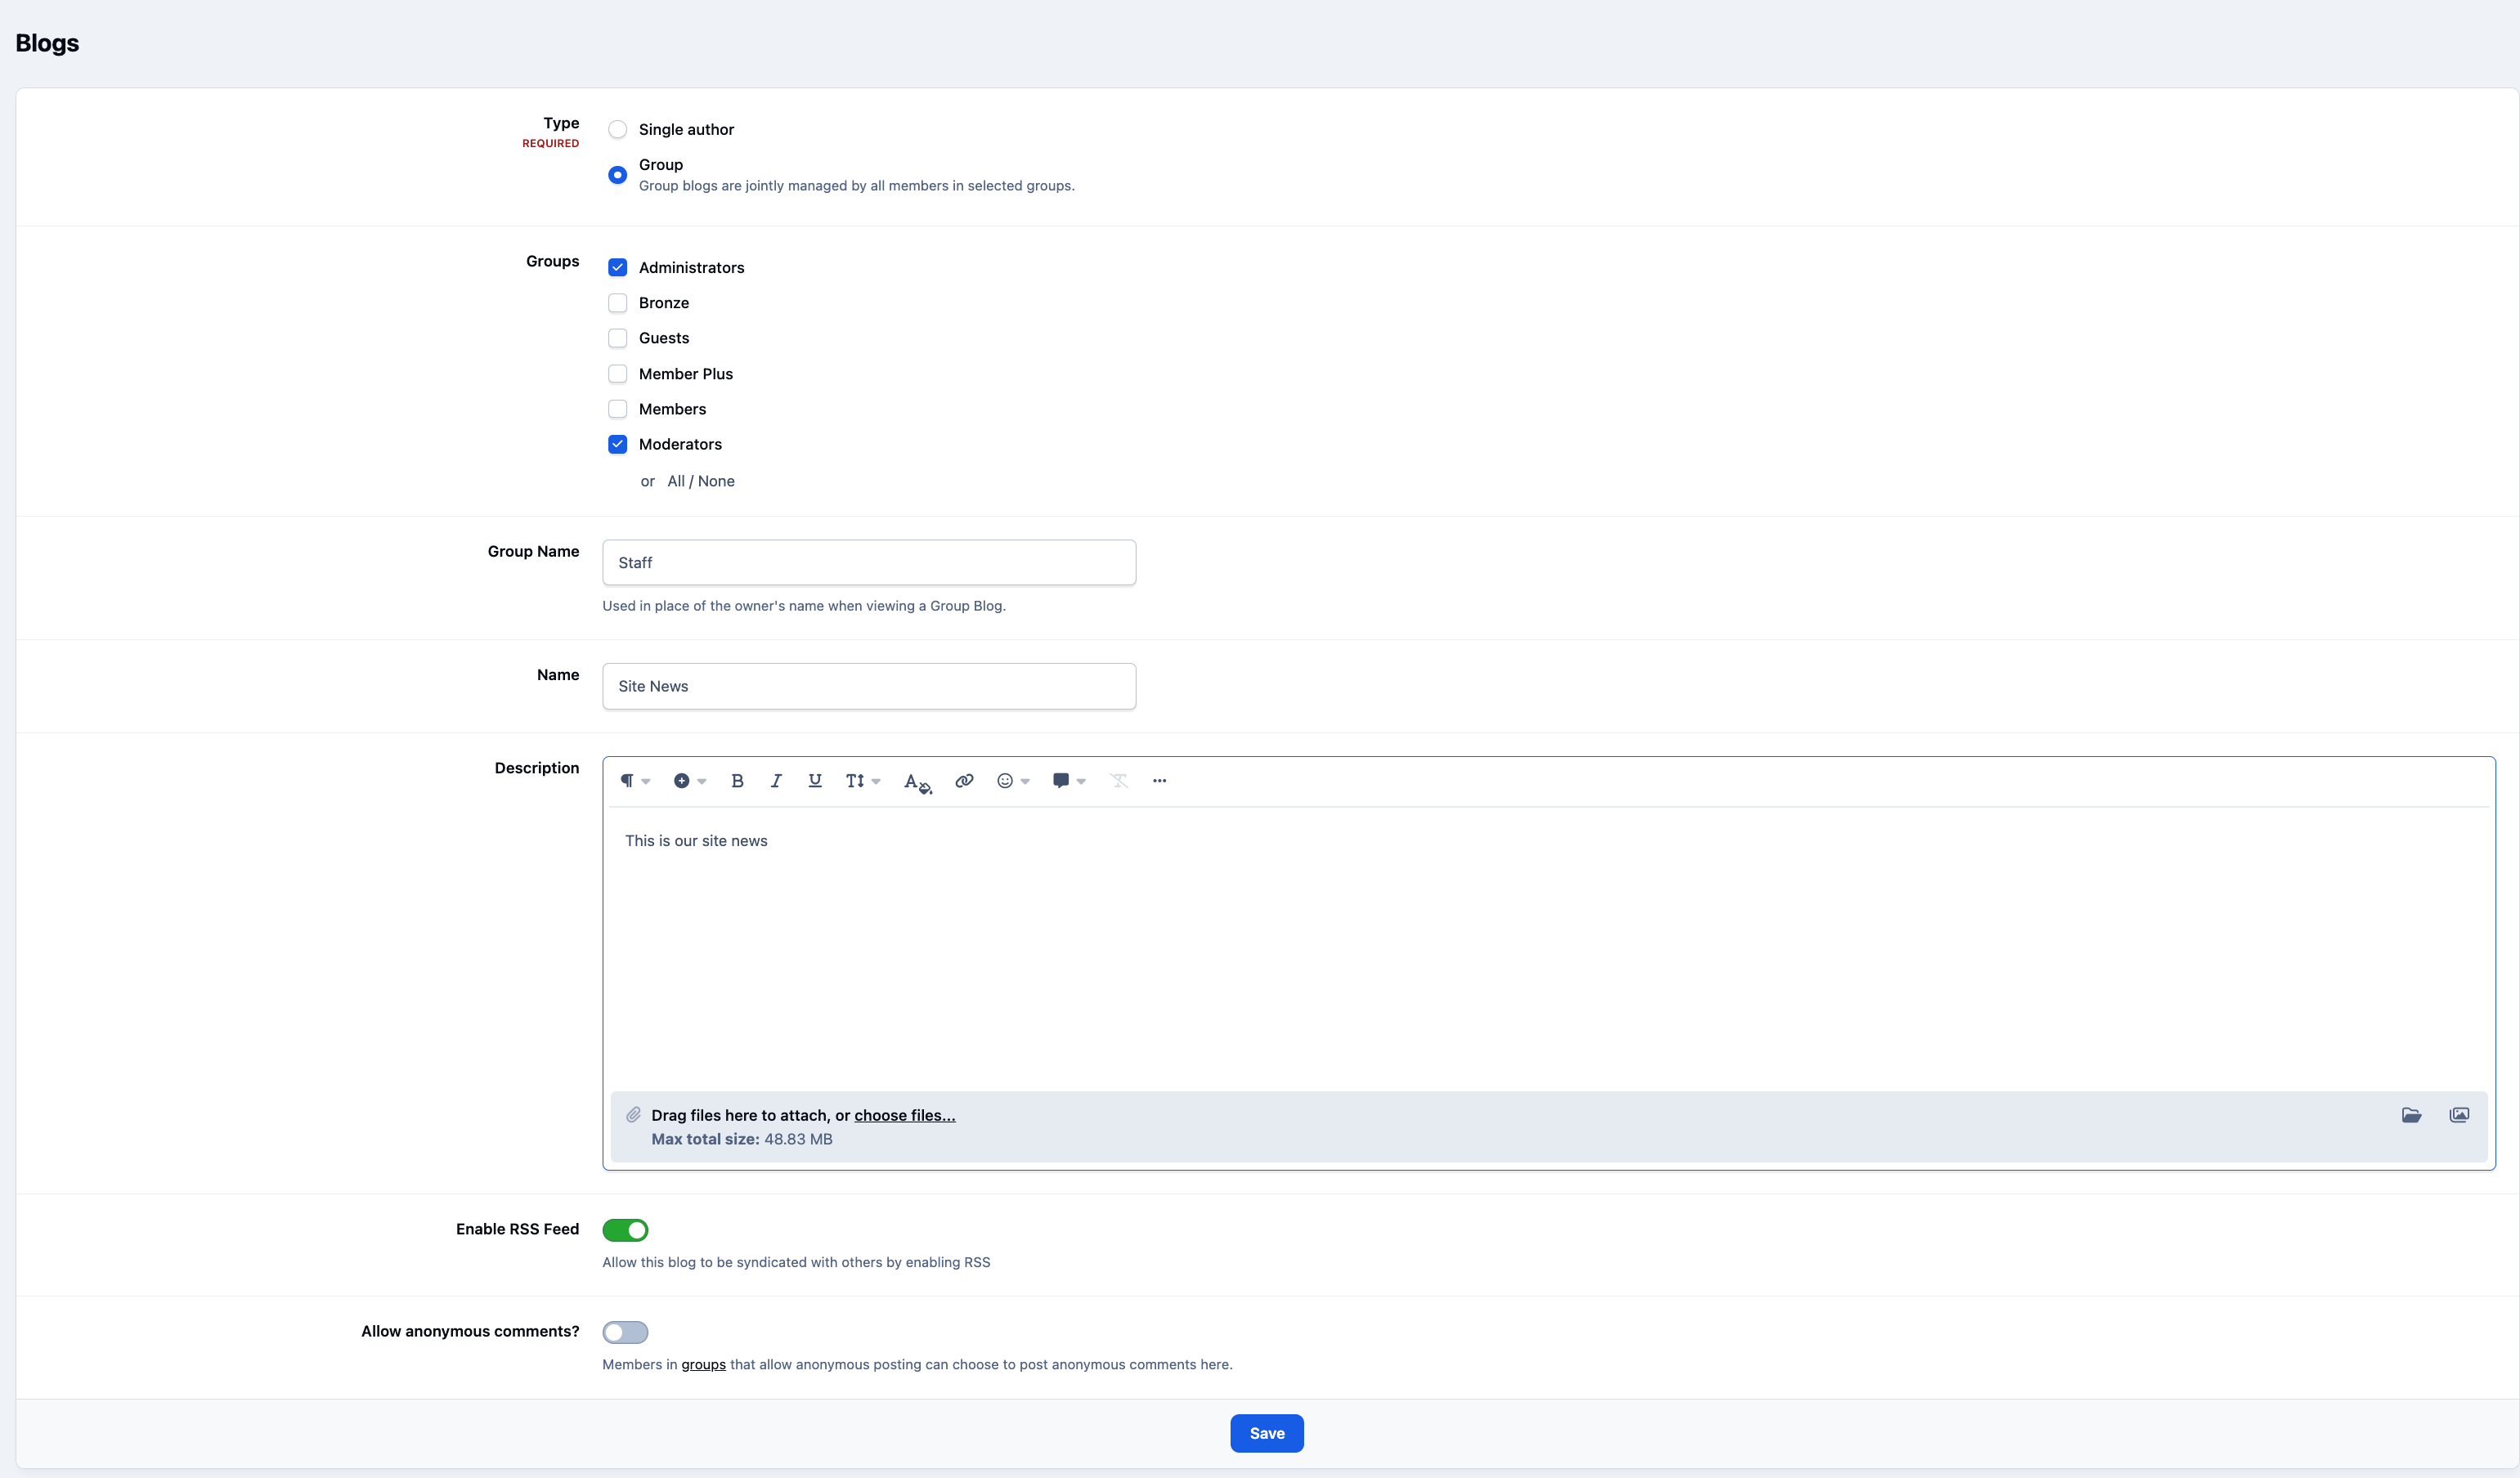Click the insert image icon

coord(2459,1115)
